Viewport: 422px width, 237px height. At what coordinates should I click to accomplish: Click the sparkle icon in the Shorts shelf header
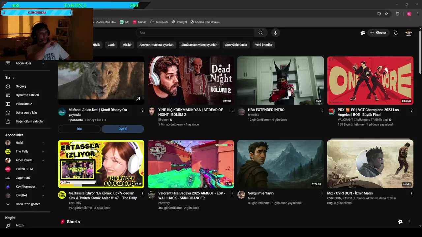click(400, 222)
